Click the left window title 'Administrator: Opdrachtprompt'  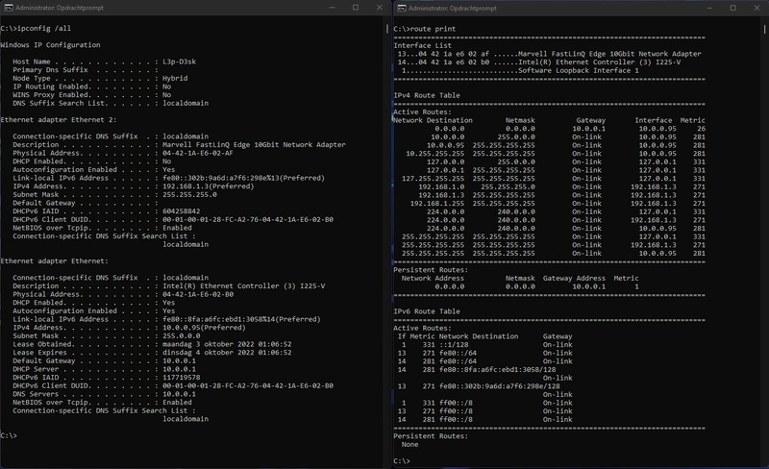pyautogui.click(x=60, y=8)
